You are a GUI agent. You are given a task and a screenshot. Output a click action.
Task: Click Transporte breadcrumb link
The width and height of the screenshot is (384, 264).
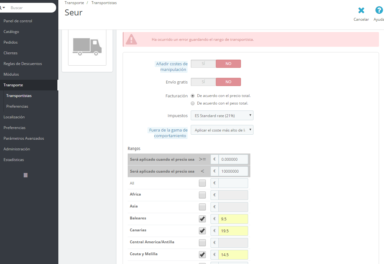(x=74, y=3)
